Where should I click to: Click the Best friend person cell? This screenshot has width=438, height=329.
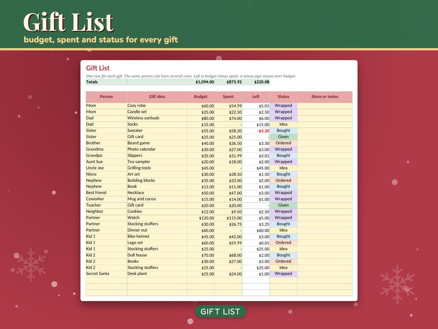[x=106, y=193]
